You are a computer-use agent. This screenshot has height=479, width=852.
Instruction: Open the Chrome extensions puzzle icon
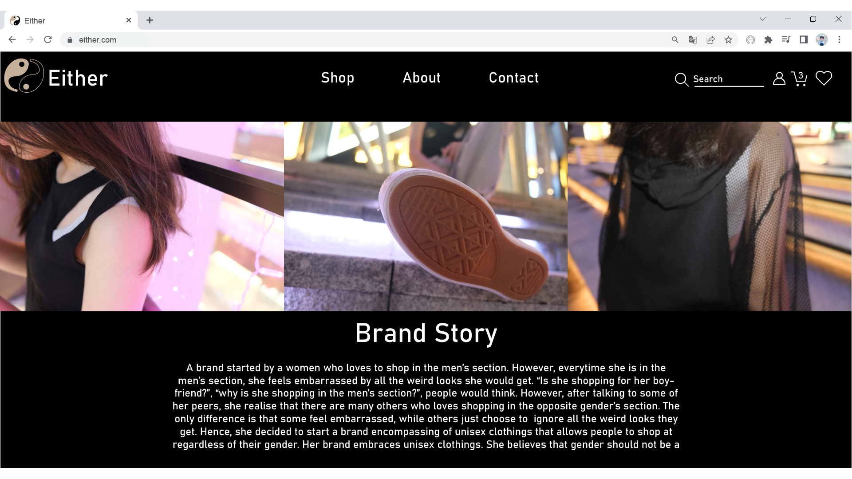(x=768, y=40)
